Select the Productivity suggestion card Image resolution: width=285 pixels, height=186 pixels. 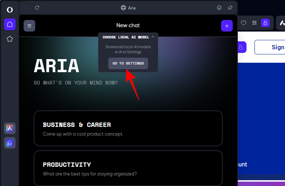[128, 168]
